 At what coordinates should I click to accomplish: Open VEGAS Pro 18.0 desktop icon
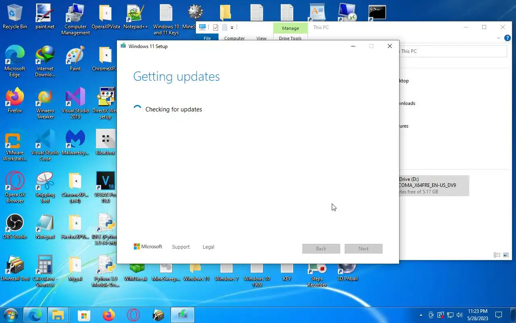[x=106, y=187]
